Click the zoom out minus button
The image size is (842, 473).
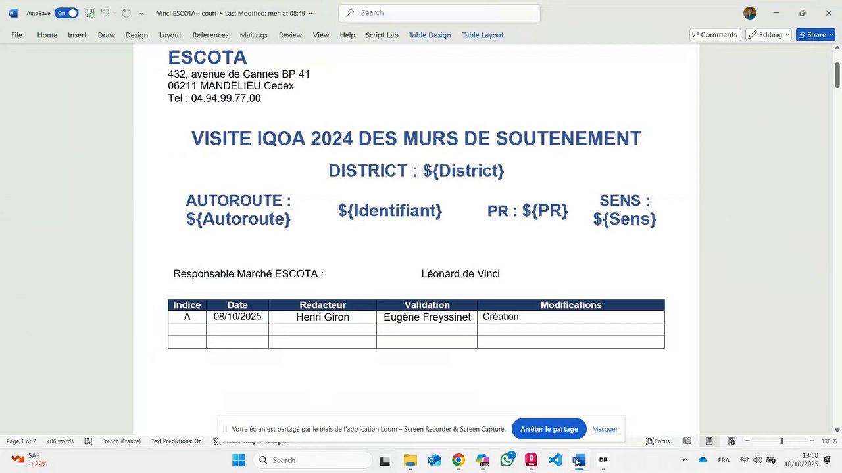tap(747, 441)
